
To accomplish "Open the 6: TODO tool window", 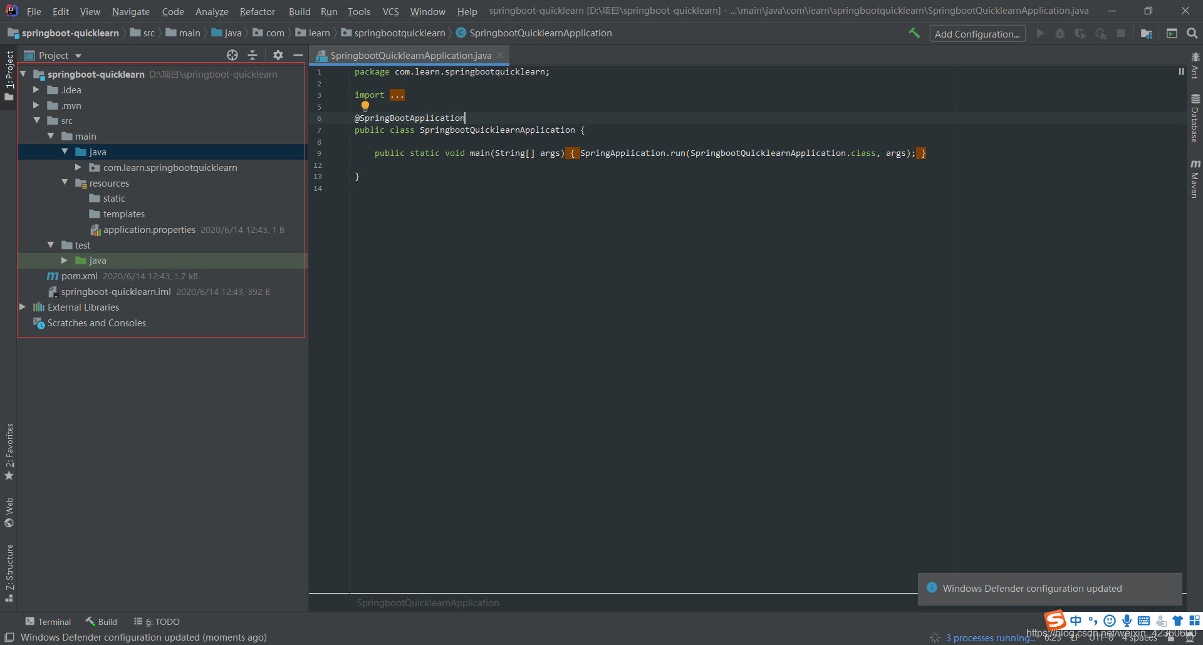I will click(157, 621).
